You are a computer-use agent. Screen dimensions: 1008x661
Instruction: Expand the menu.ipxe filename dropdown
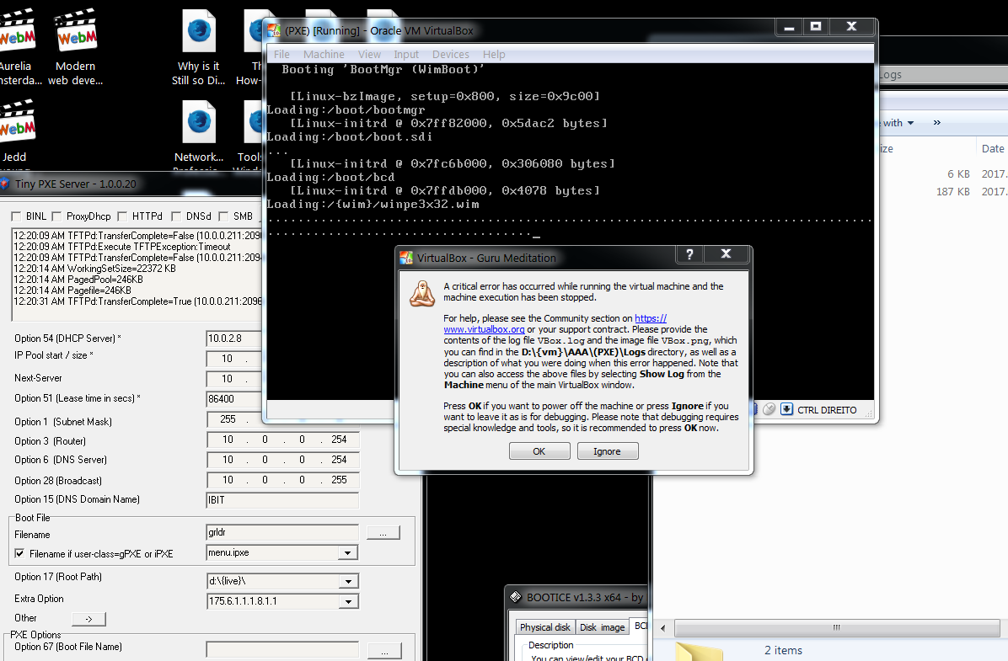tap(348, 552)
